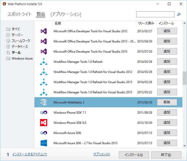Add Workflow Manager Tools Refresh for Visual Studio 2015
187x161 pixels.
click(167, 92)
